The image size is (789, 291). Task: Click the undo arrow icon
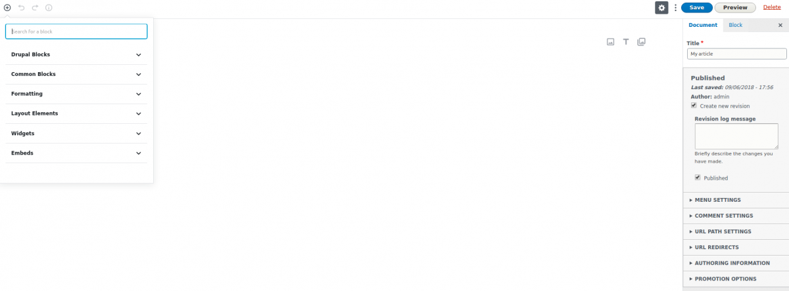(x=21, y=7)
